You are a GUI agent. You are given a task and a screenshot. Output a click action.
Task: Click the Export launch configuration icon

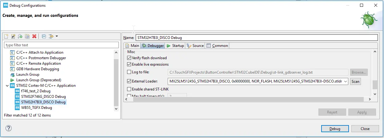[20, 36]
